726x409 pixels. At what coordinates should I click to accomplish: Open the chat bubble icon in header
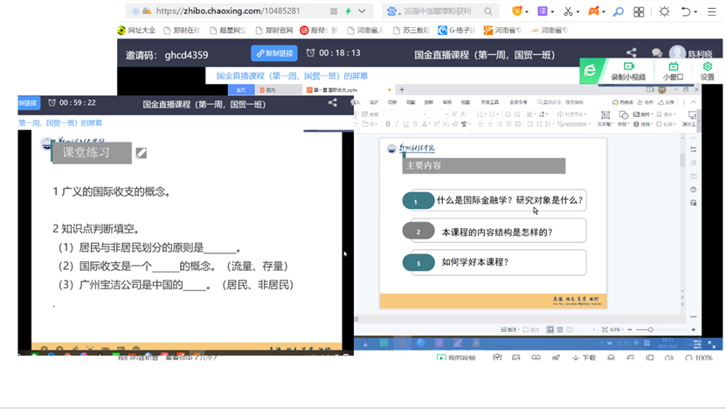(x=656, y=53)
